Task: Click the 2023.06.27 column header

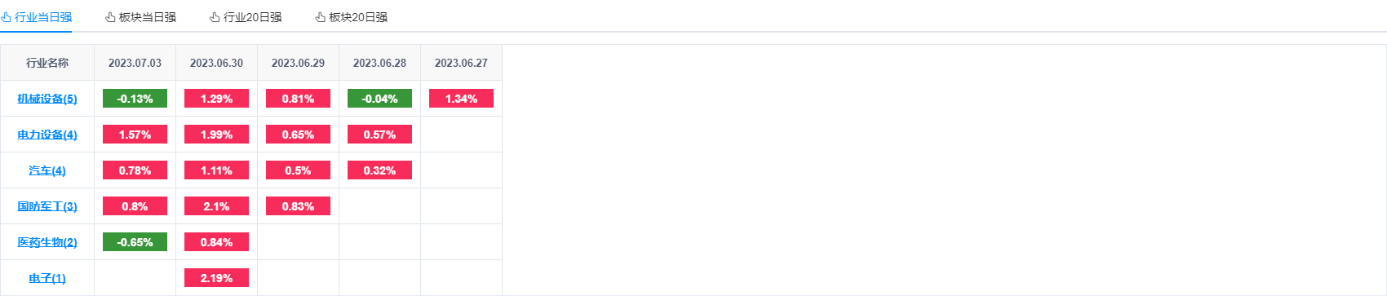Action: [461, 63]
